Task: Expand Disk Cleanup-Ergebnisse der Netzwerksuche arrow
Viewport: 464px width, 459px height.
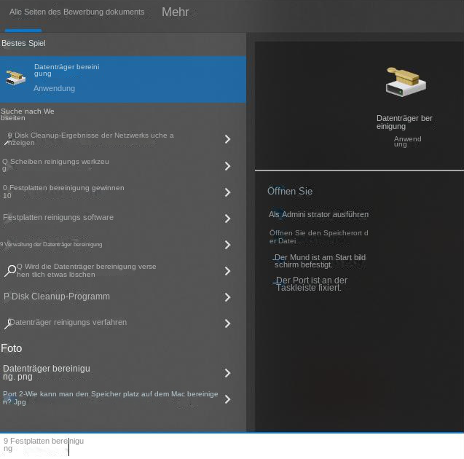Action: (x=227, y=139)
